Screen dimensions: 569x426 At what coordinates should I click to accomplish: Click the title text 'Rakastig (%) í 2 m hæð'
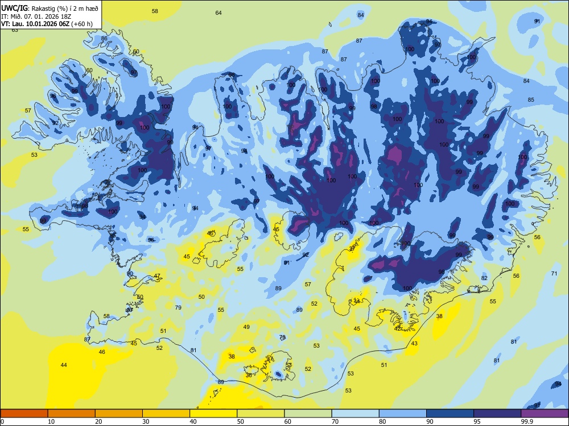click(x=65, y=9)
